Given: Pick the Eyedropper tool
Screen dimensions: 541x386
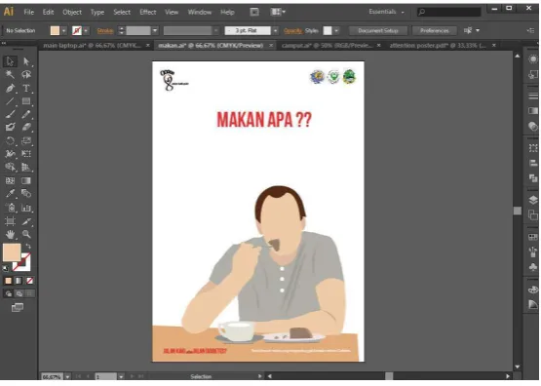Looking at the screenshot, I should click(x=10, y=194).
